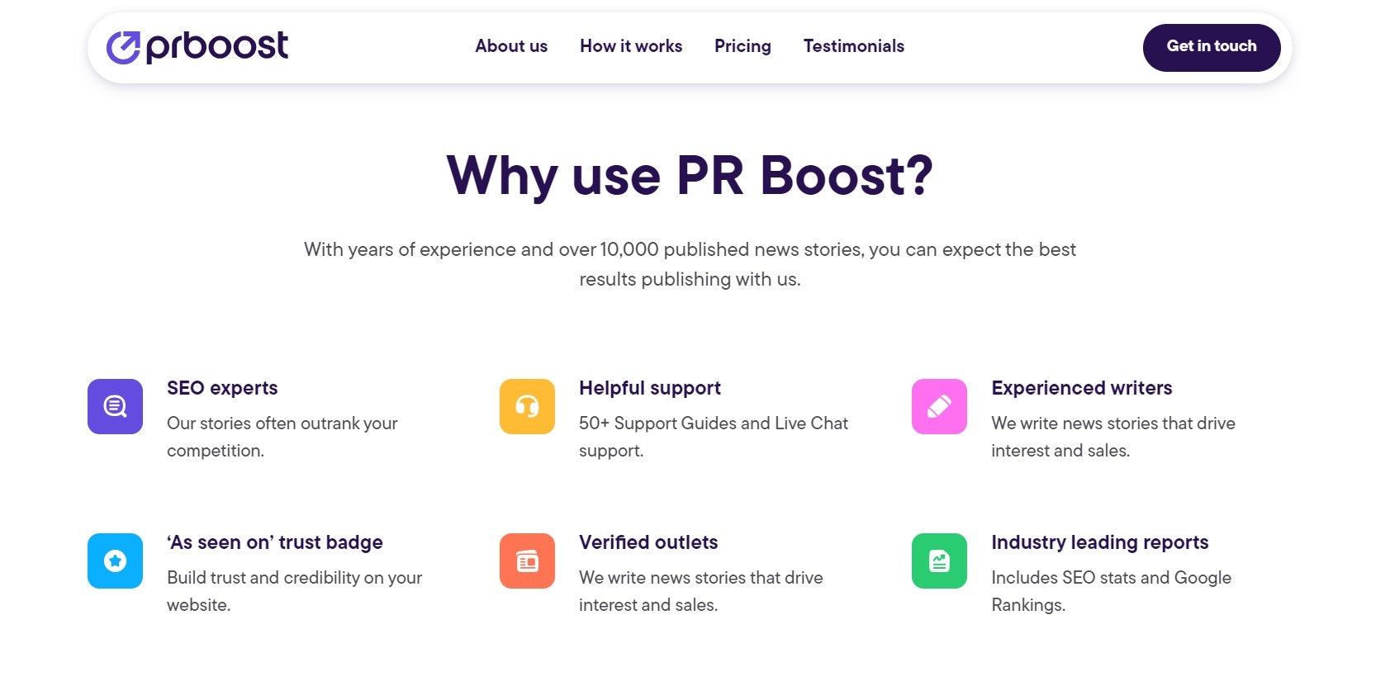The image size is (1390, 686).
Task: Click text '50+ Support Guides and Live Chat support.'
Action: 714,437
